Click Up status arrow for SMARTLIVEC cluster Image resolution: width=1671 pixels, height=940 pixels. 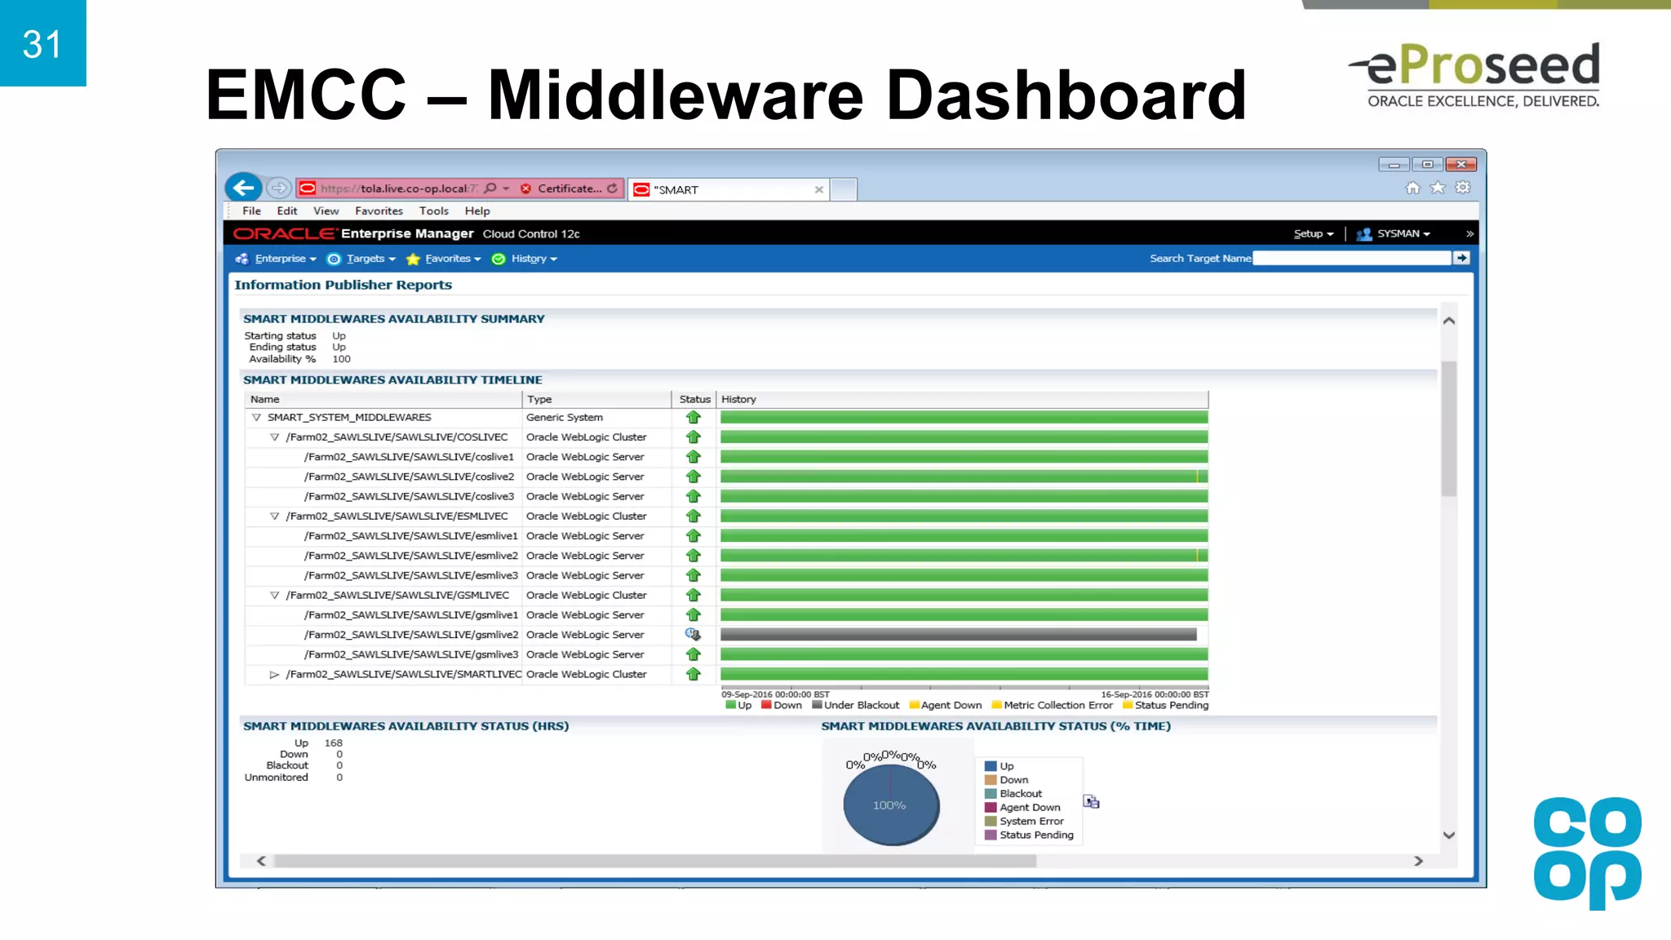pos(694,675)
